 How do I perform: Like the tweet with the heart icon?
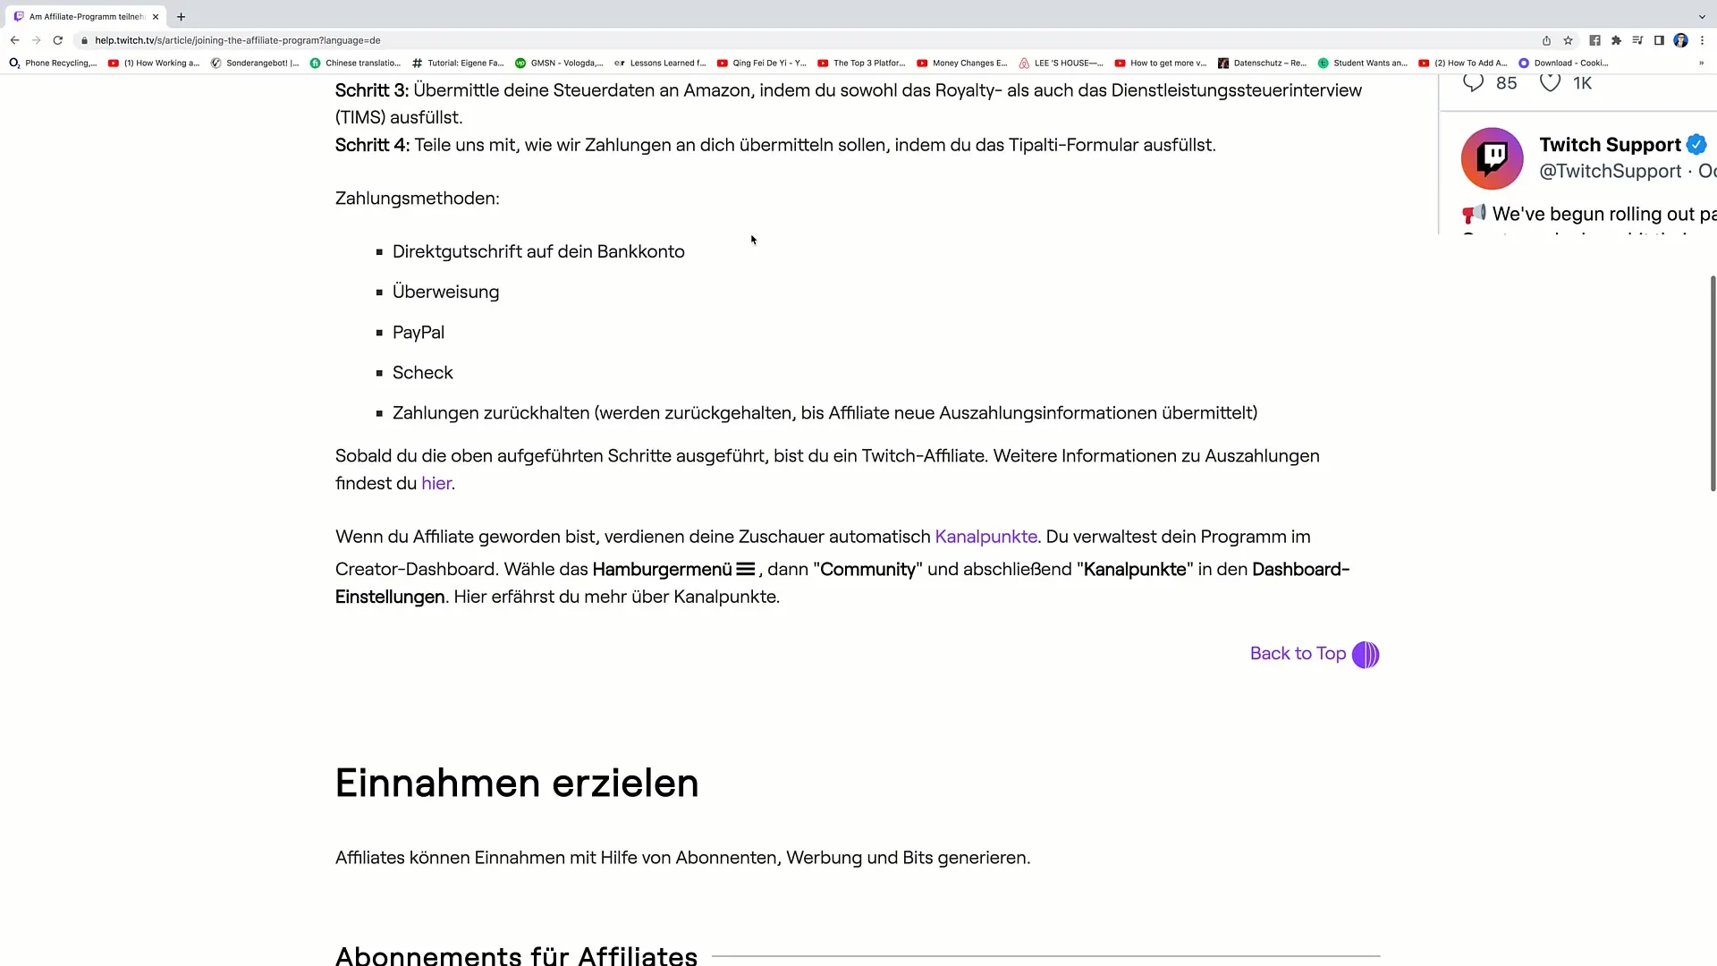pos(1550,82)
